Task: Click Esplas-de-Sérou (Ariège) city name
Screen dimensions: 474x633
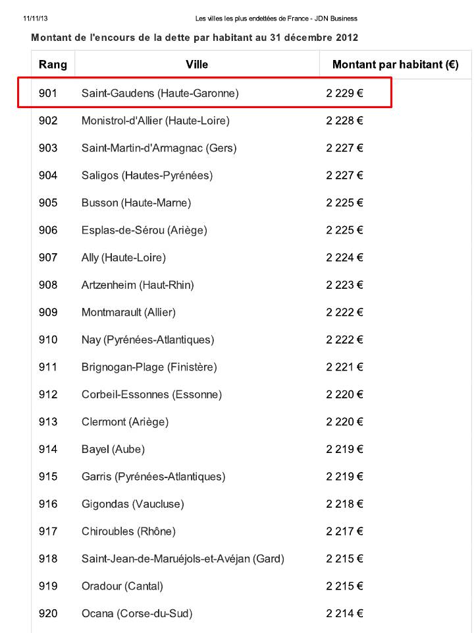Action: 144,230
